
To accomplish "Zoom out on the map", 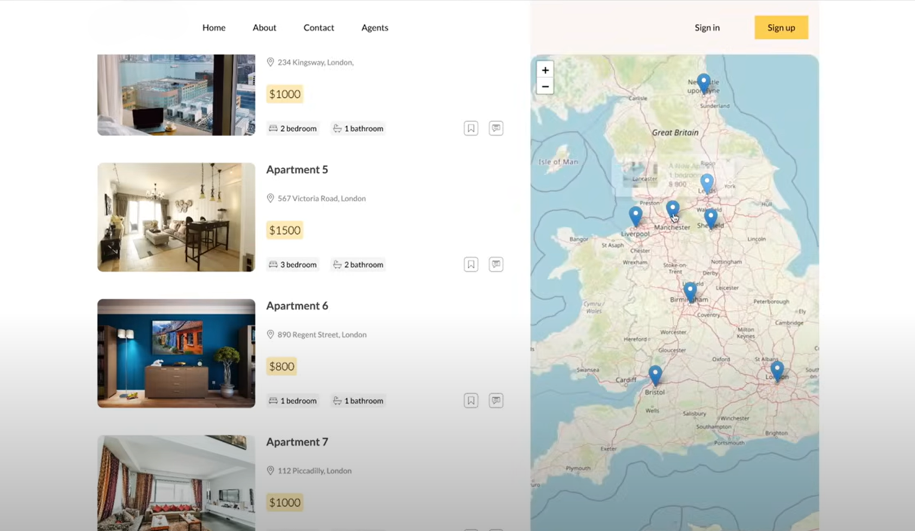I will click(x=545, y=87).
